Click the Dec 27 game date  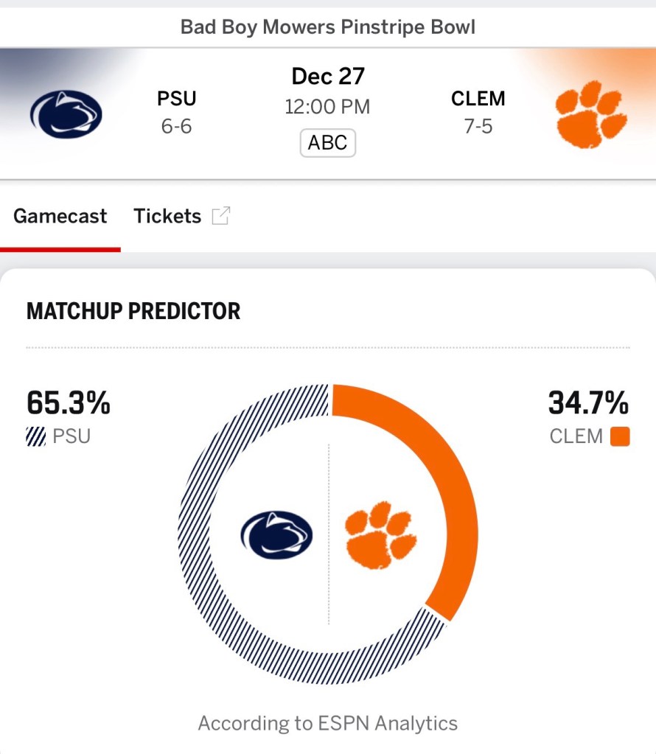(x=328, y=76)
